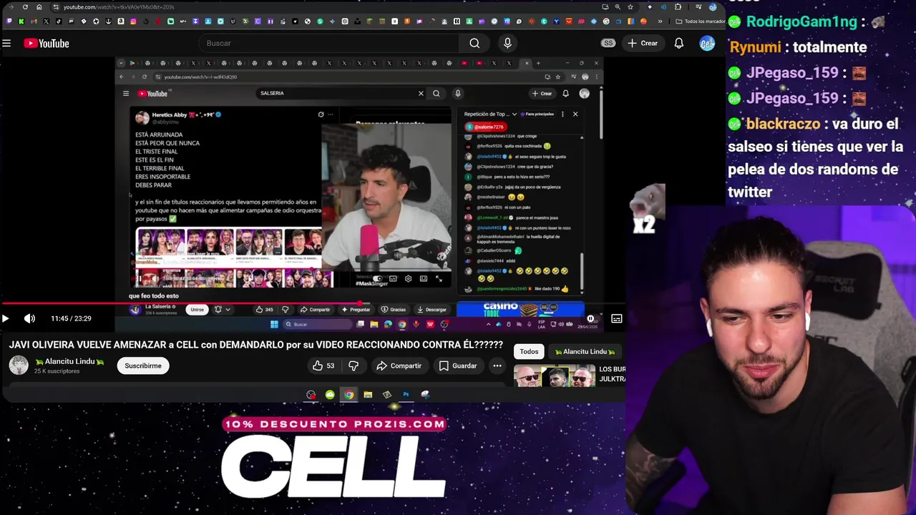916x515 pixels.
Task: Click the search magnifier button
Action: (x=474, y=44)
